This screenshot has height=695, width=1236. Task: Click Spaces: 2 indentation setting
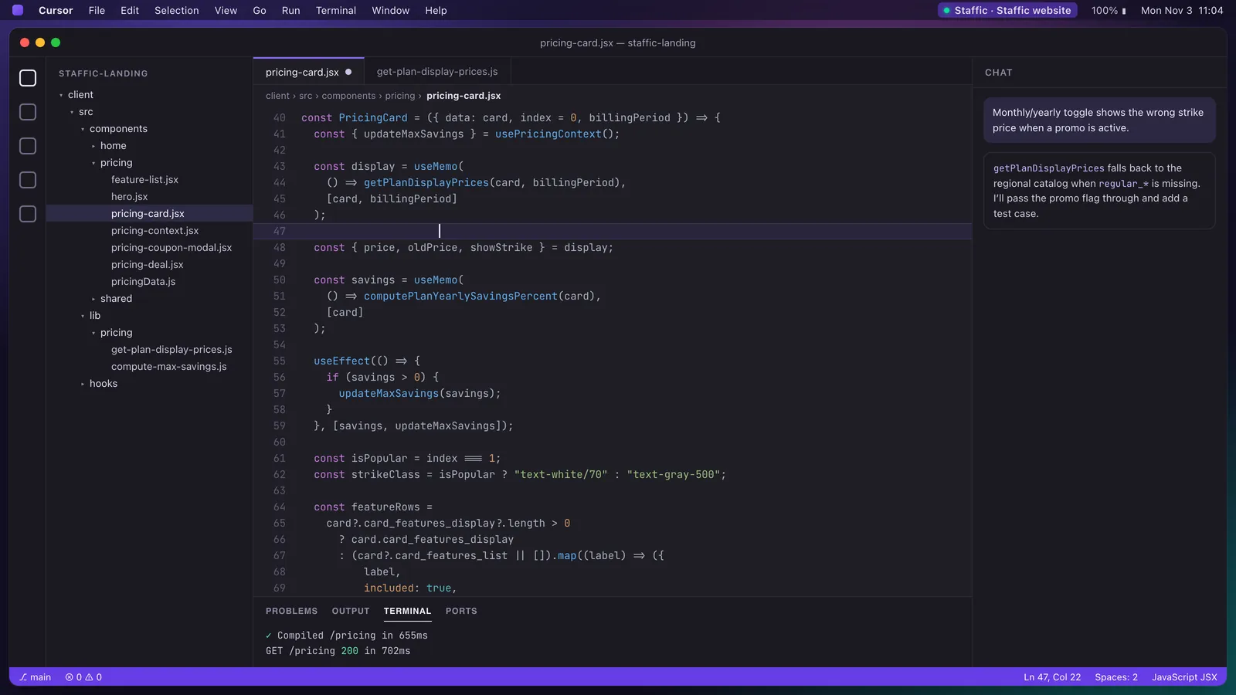[1116, 677]
